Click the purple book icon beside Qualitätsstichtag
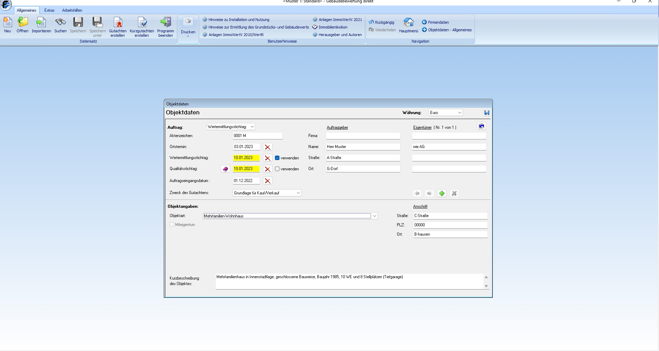This screenshot has height=351, width=659. coord(225,169)
